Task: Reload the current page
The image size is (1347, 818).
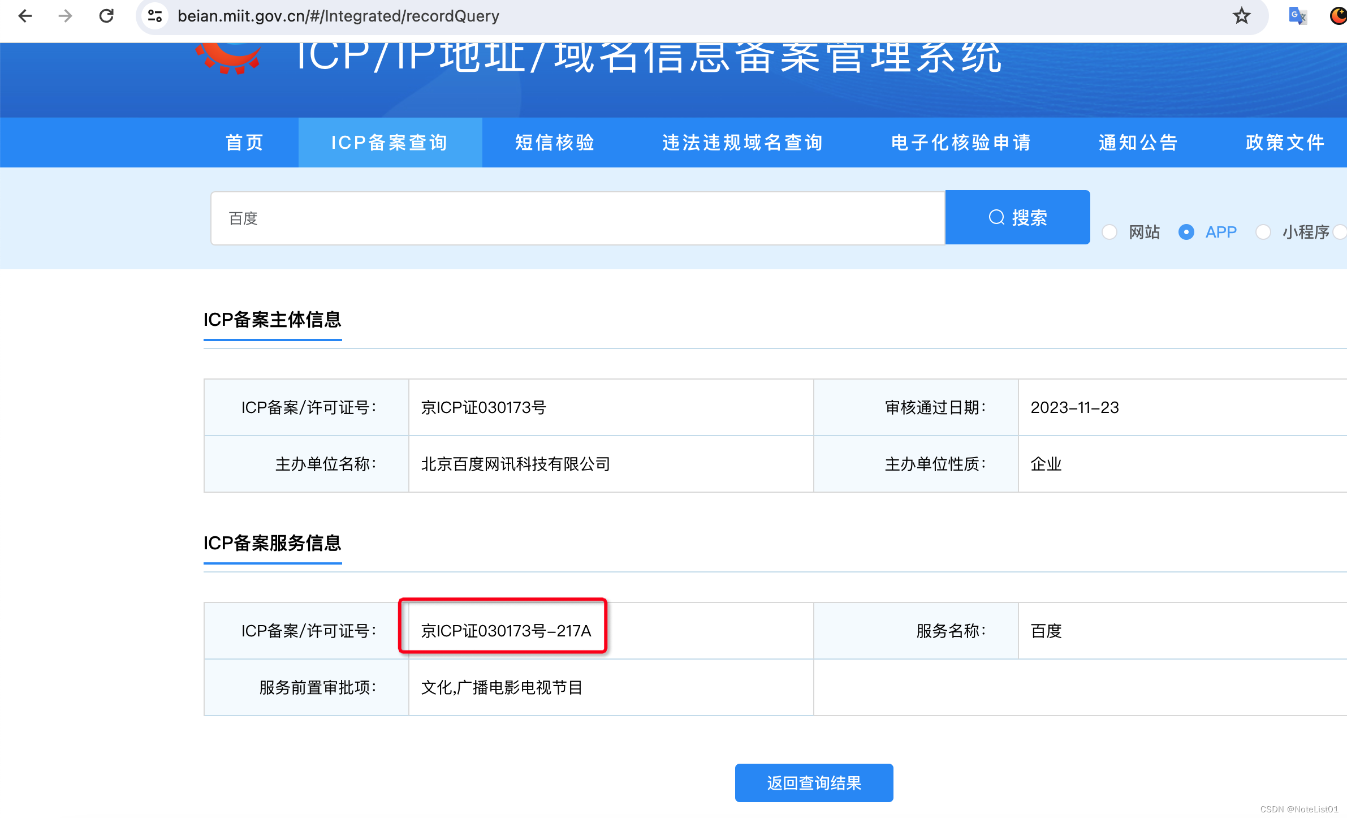Action: coord(106,16)
